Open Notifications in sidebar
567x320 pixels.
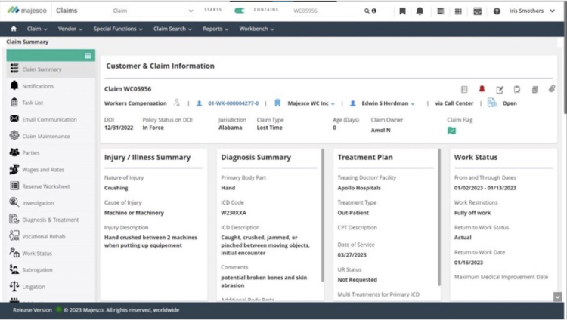coord(51,86)
